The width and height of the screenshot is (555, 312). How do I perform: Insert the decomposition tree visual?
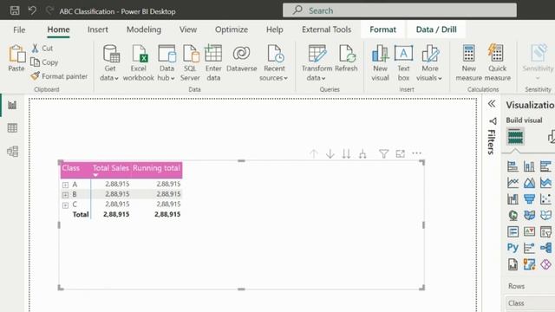[545, 248]
